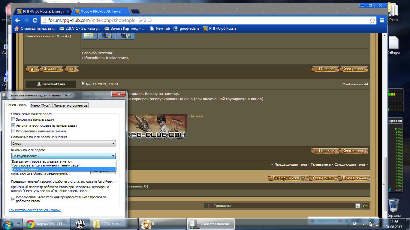
Task: Click the power tray icon
Action: coord(371,224)
